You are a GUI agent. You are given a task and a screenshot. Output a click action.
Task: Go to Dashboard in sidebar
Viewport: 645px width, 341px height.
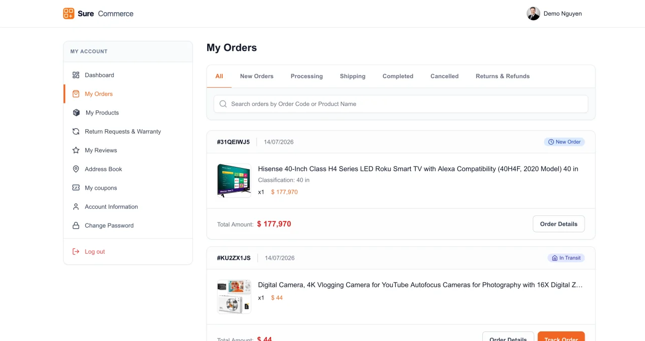tap(128, 75)
